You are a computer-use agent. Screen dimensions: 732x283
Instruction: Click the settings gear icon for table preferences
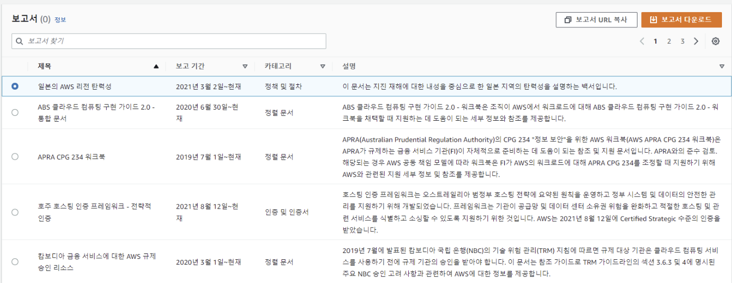coord(716,41)
